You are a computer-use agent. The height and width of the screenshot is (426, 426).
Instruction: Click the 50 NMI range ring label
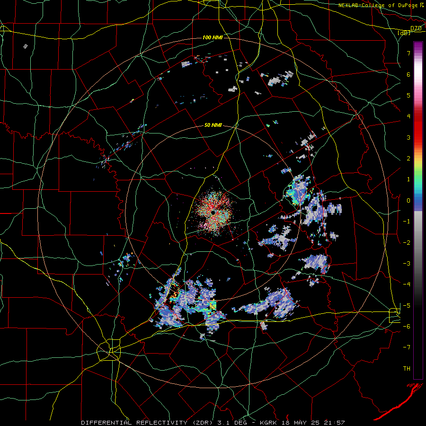point(213,125)
